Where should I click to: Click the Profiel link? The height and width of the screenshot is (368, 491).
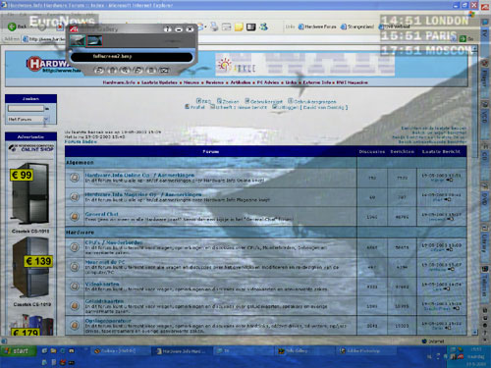[x=194, y=107]
